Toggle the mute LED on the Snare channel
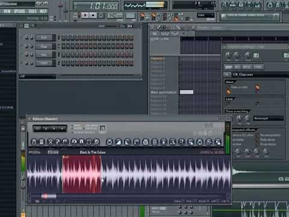 point(22,63)
